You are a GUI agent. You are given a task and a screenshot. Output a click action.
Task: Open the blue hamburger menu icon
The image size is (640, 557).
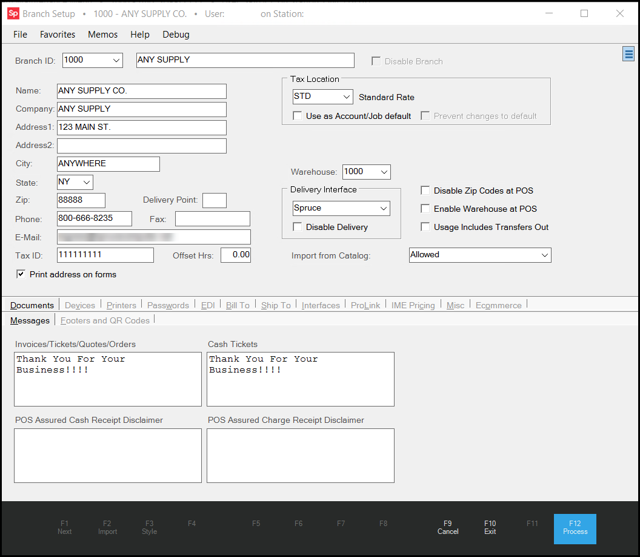click(x=628, y=55)
